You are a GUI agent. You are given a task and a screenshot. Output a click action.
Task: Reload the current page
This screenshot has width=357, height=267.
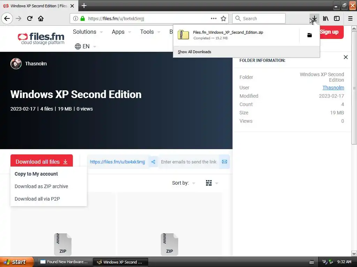[30, 18]
